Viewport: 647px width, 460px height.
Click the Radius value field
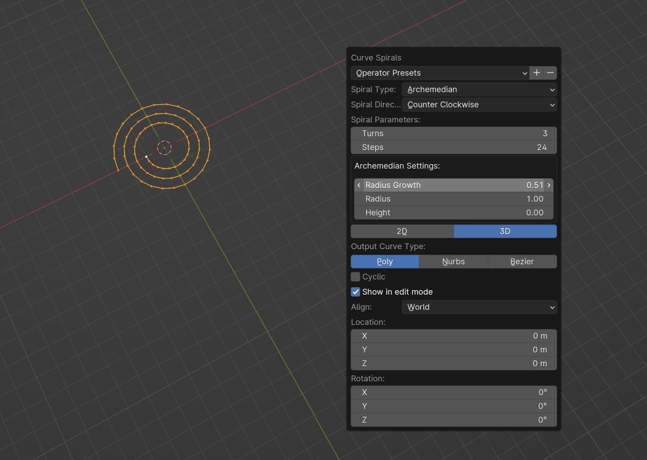pos(454,199)
